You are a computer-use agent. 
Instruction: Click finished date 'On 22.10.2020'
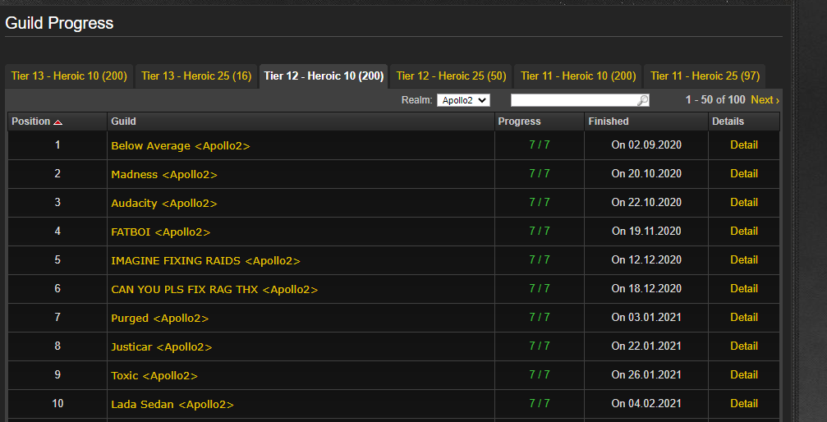[x=646, y=202]
